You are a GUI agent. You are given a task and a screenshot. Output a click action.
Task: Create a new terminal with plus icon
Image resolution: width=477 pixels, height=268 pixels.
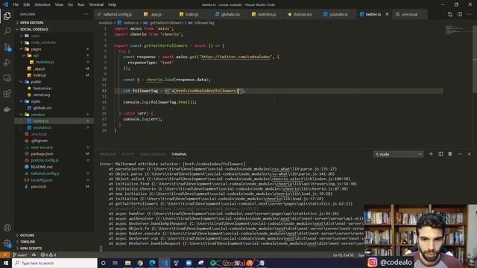[x=431, y=154]
